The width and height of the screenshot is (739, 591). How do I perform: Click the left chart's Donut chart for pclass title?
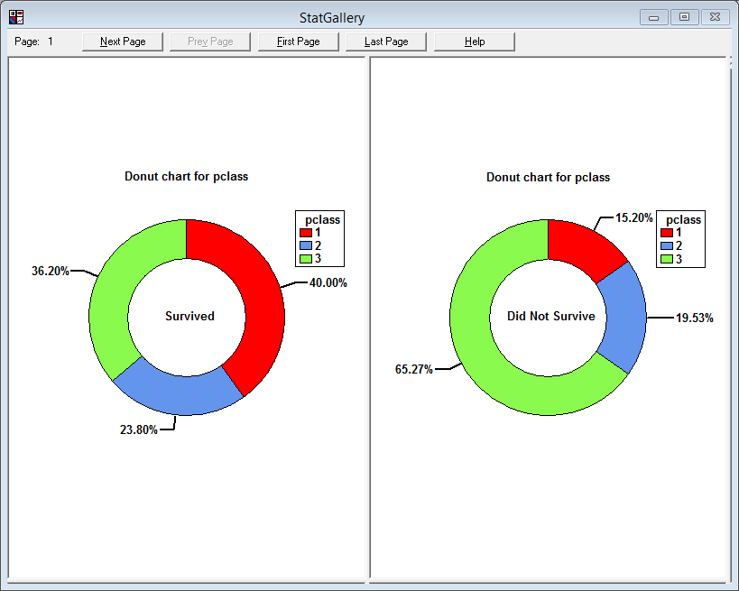pyautogui.click(x=186, y=176)
